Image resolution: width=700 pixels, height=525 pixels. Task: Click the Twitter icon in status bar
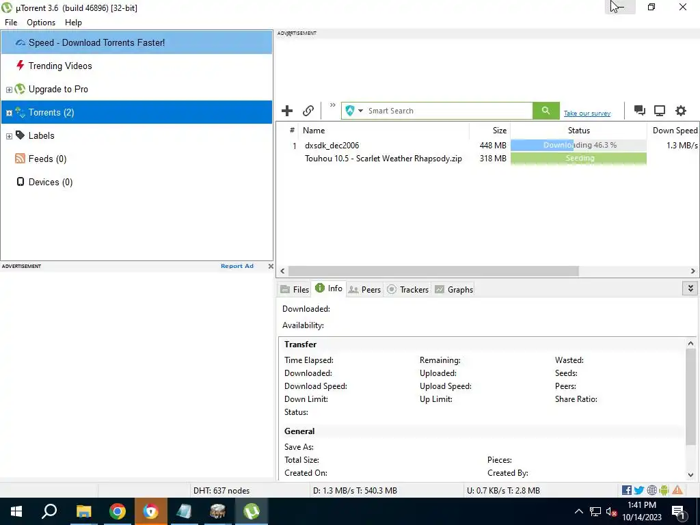coord(639,490)
